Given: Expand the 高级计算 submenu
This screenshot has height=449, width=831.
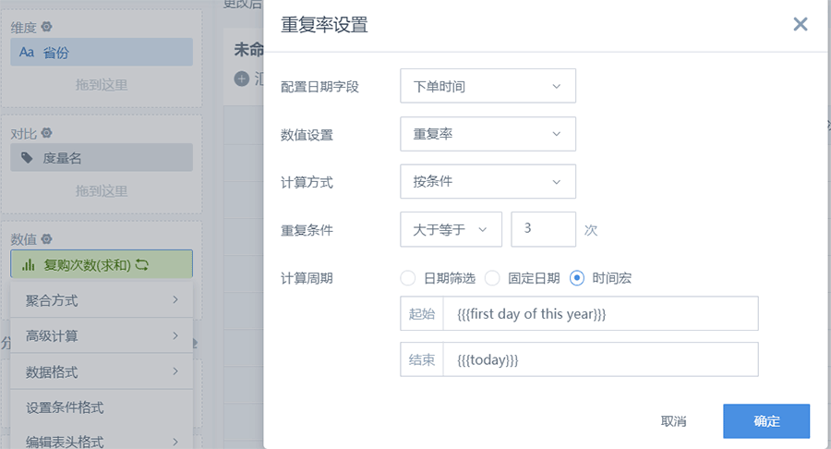Looking at the screenshot, I should coord(102,335).
